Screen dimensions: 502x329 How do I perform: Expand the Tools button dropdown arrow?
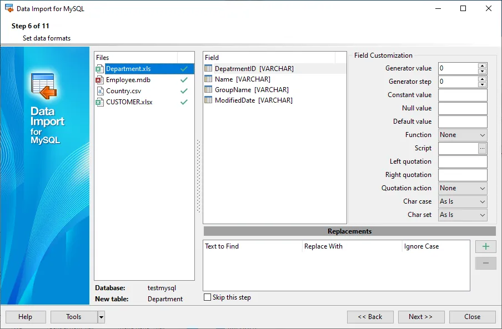101,317
